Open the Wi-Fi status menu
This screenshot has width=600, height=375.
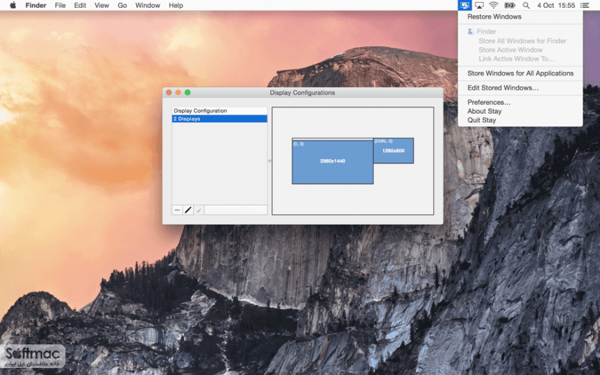[x=494, y=6]
